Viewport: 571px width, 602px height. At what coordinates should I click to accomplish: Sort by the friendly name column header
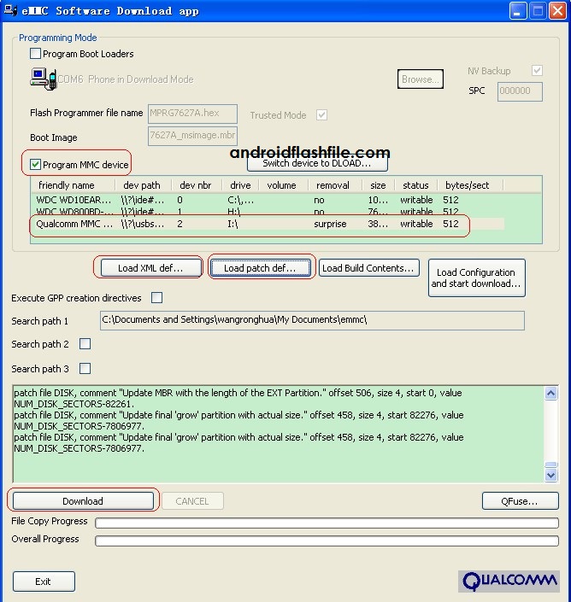(x=73, y=185)
